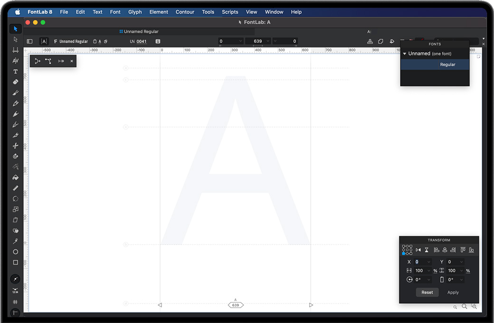494x323 pixels.
Task: Open the rotation angle dropdown
Action: pos(429,279)
